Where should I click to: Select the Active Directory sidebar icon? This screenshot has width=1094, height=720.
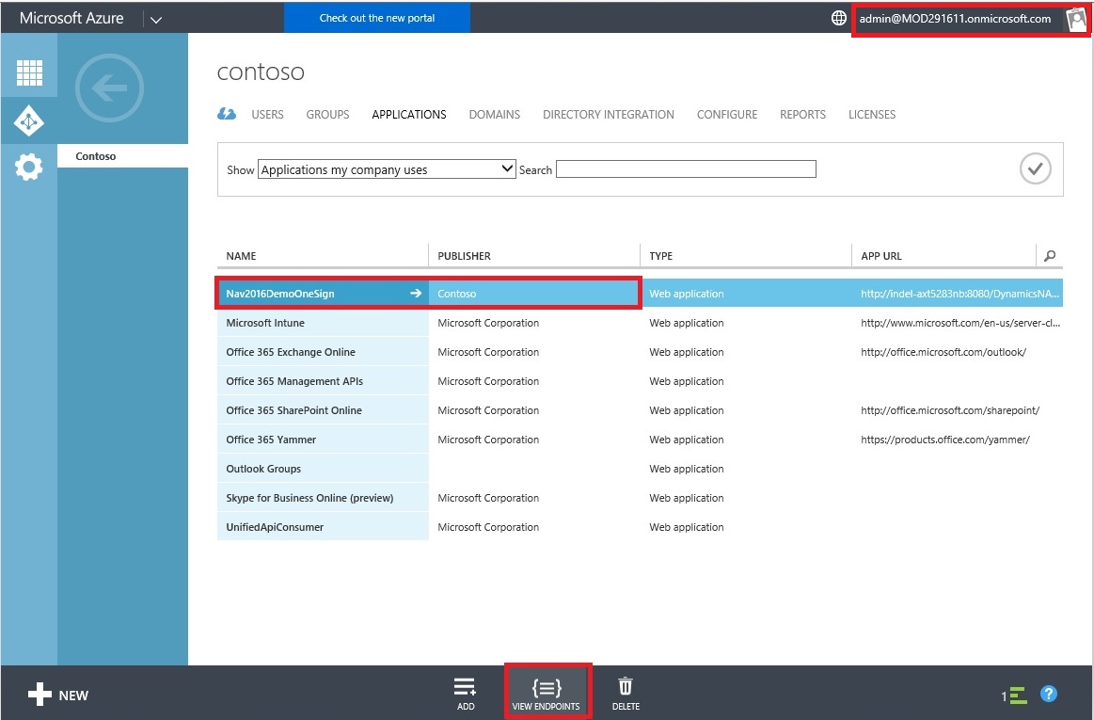pyautogui.click(x=29, y=120)
